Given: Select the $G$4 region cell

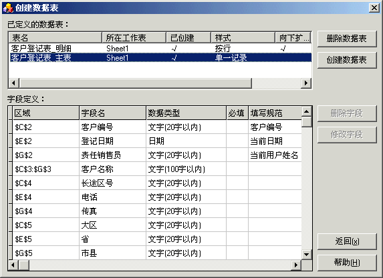Looking at the screenshot, I should pyautogui.click(x=46, y=211).
